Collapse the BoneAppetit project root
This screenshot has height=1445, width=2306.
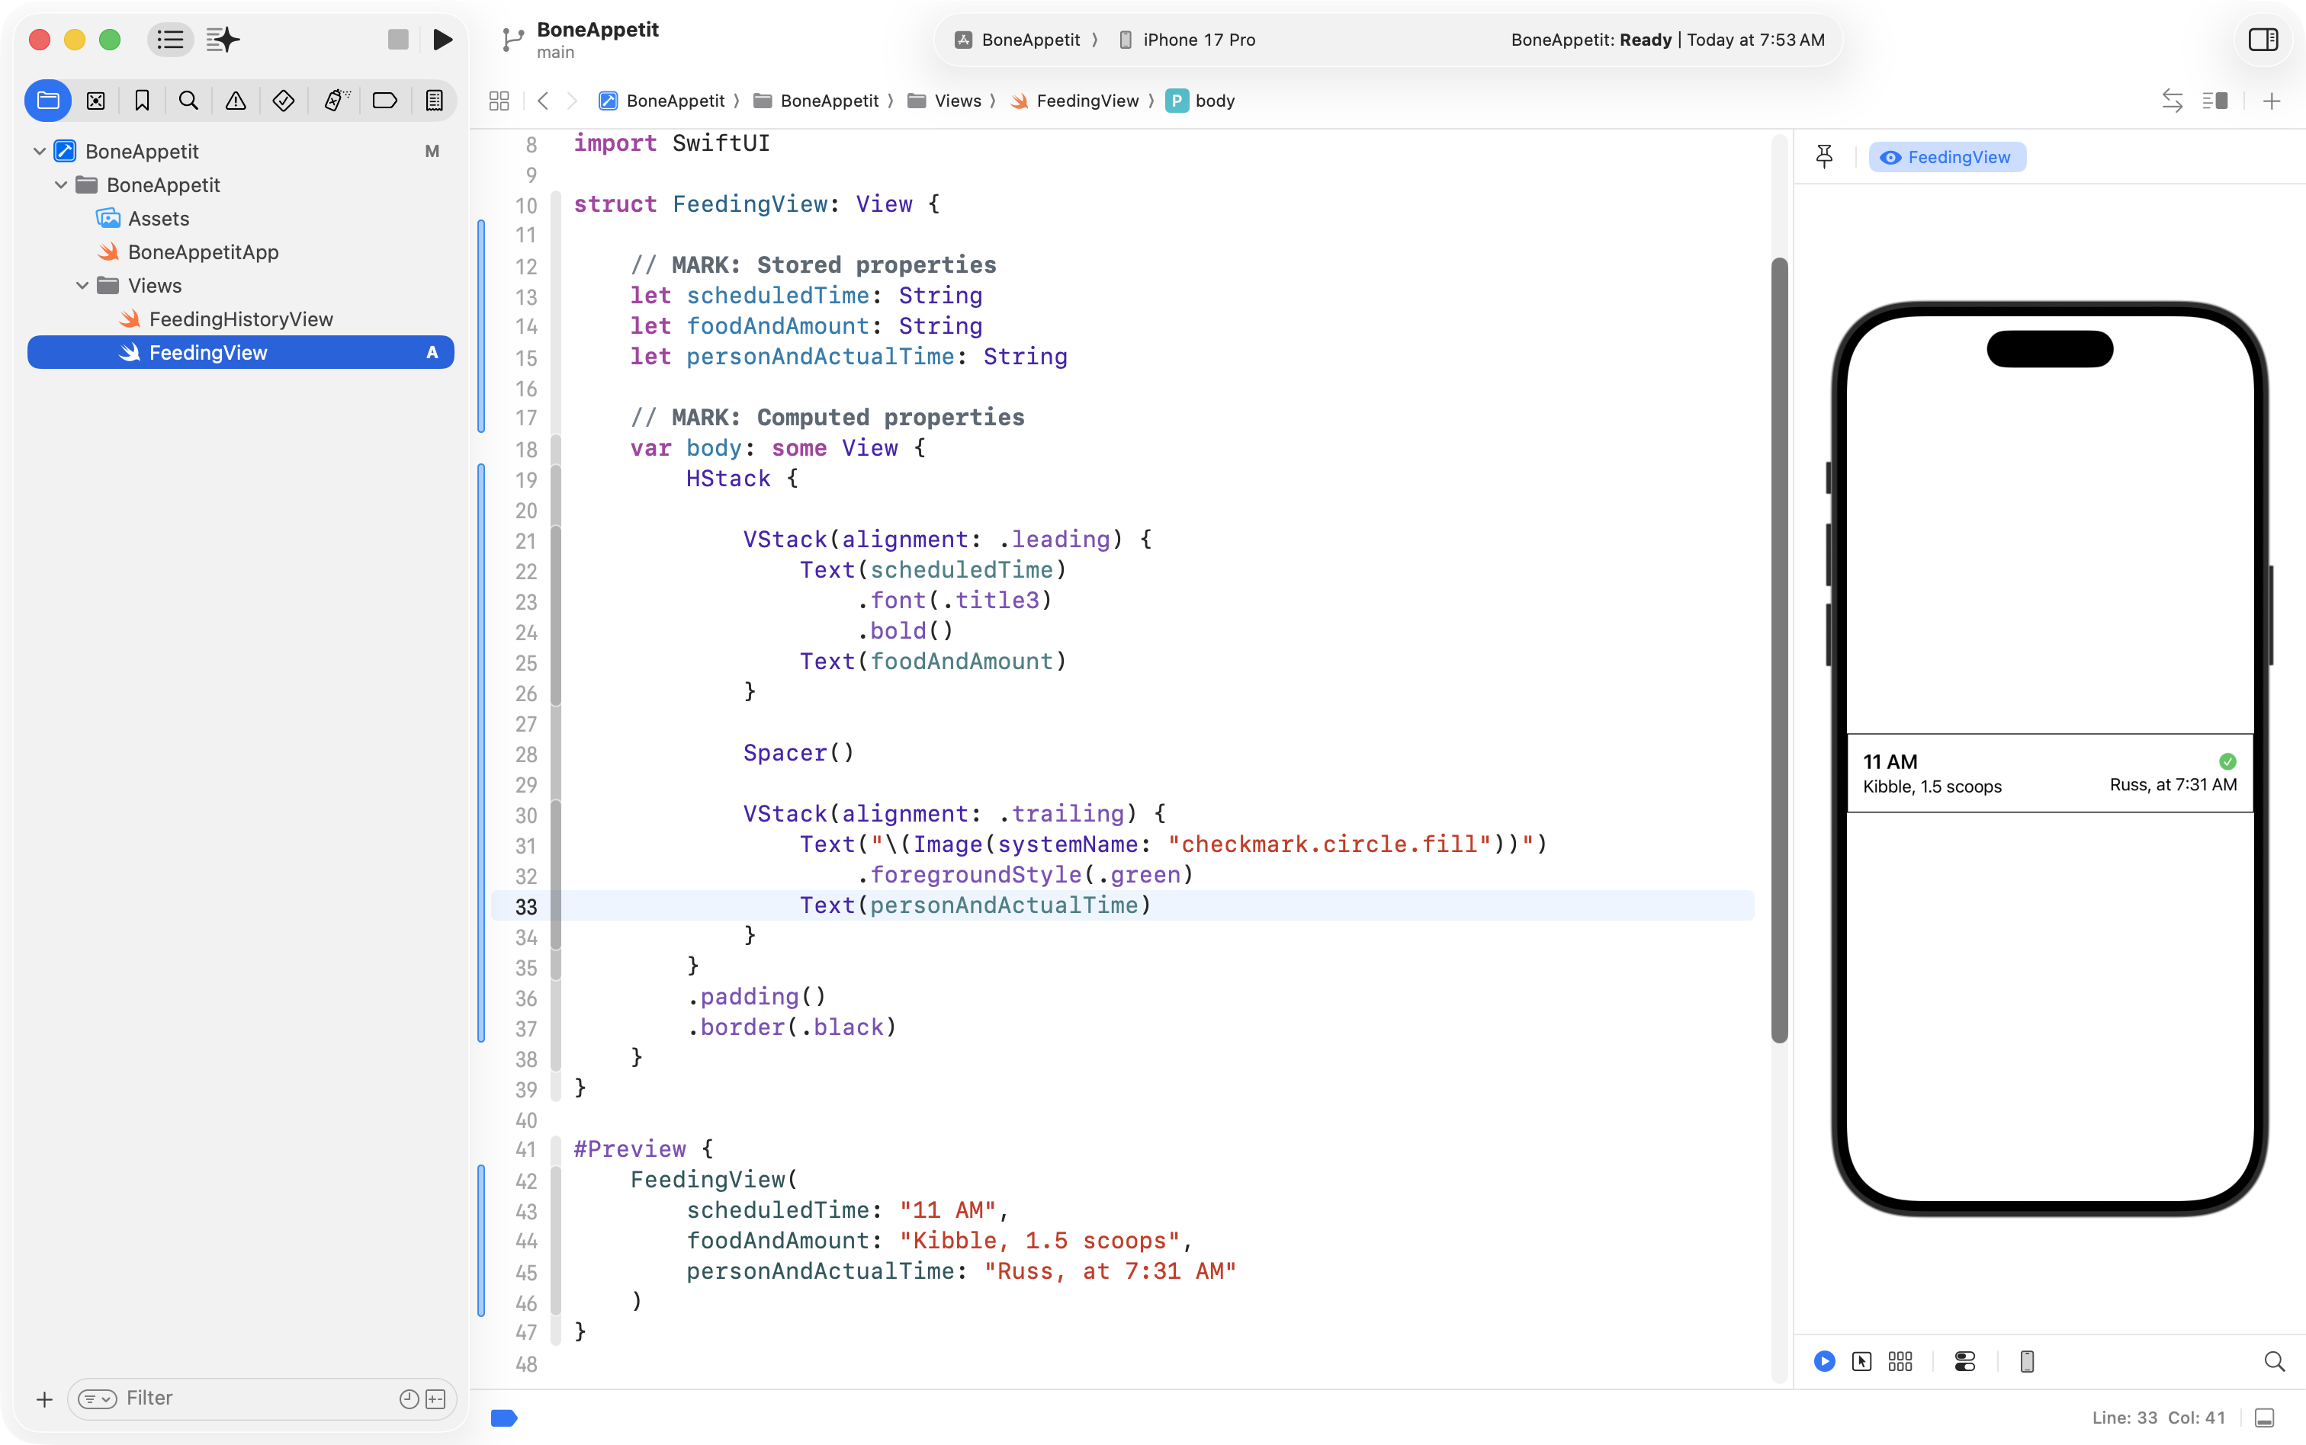pos(39,151)
